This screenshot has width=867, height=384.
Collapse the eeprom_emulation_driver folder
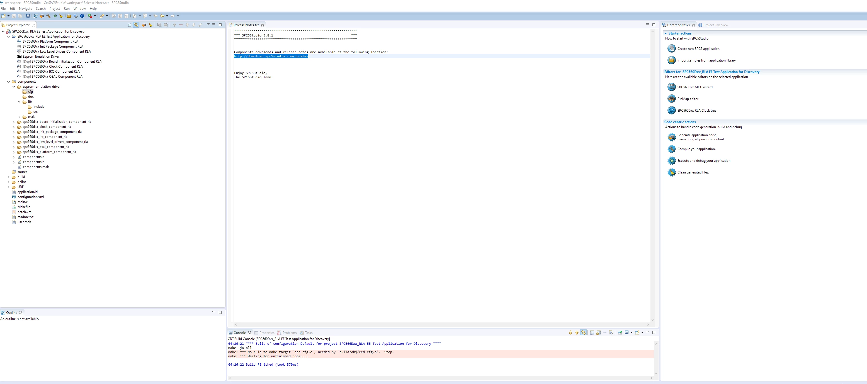(14, 87)
